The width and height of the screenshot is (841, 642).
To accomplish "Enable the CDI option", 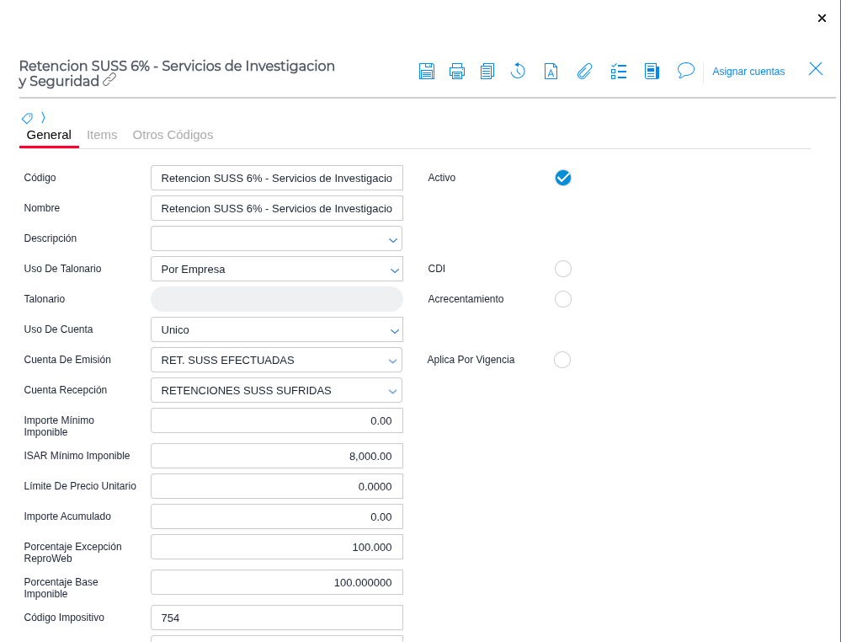I will [x=563, y=269].
